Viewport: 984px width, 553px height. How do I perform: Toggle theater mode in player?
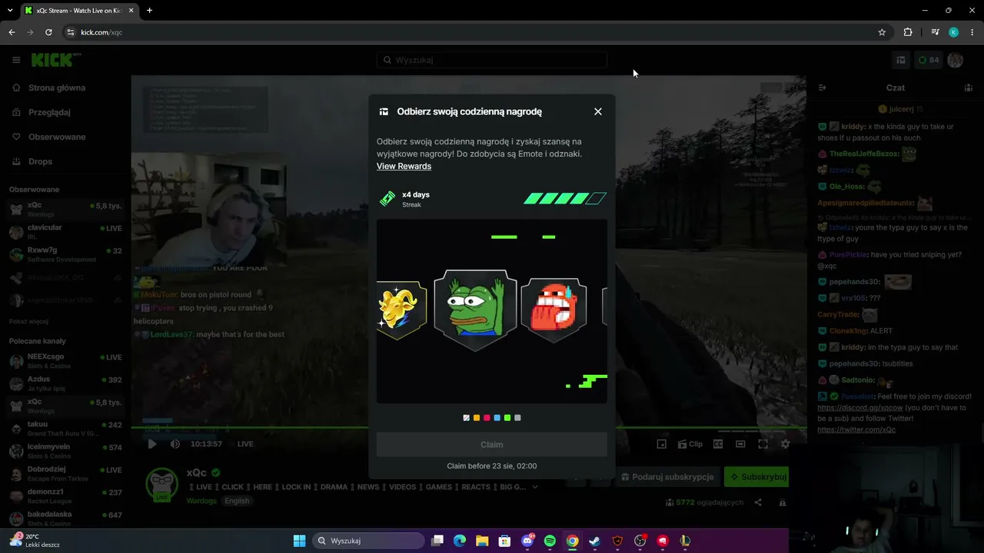click(x=740, y=444)
